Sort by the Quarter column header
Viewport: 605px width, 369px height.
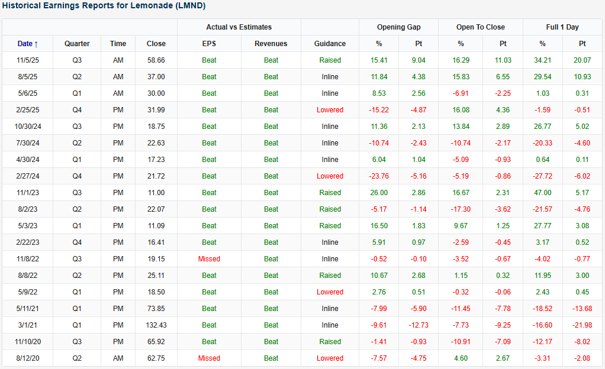click(77, 44)
